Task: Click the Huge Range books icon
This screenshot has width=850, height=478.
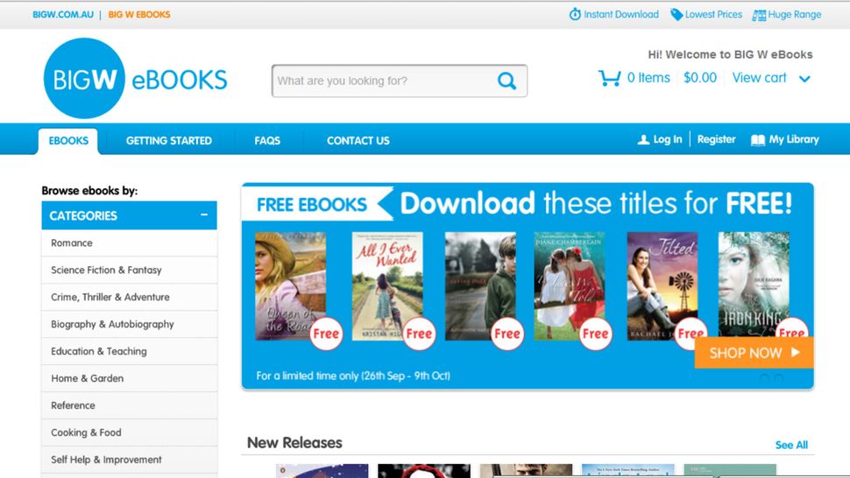Action: click(x=759, y=15)
